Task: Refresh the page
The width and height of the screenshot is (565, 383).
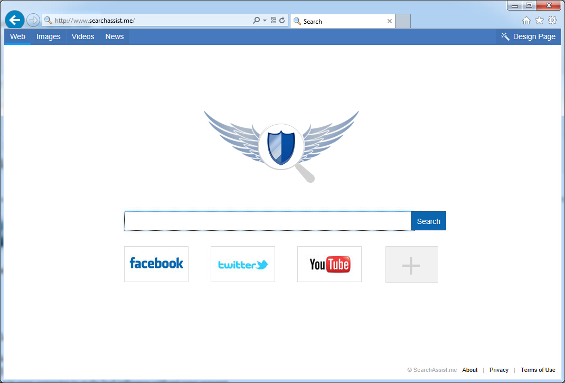Action: click(282, 20)
